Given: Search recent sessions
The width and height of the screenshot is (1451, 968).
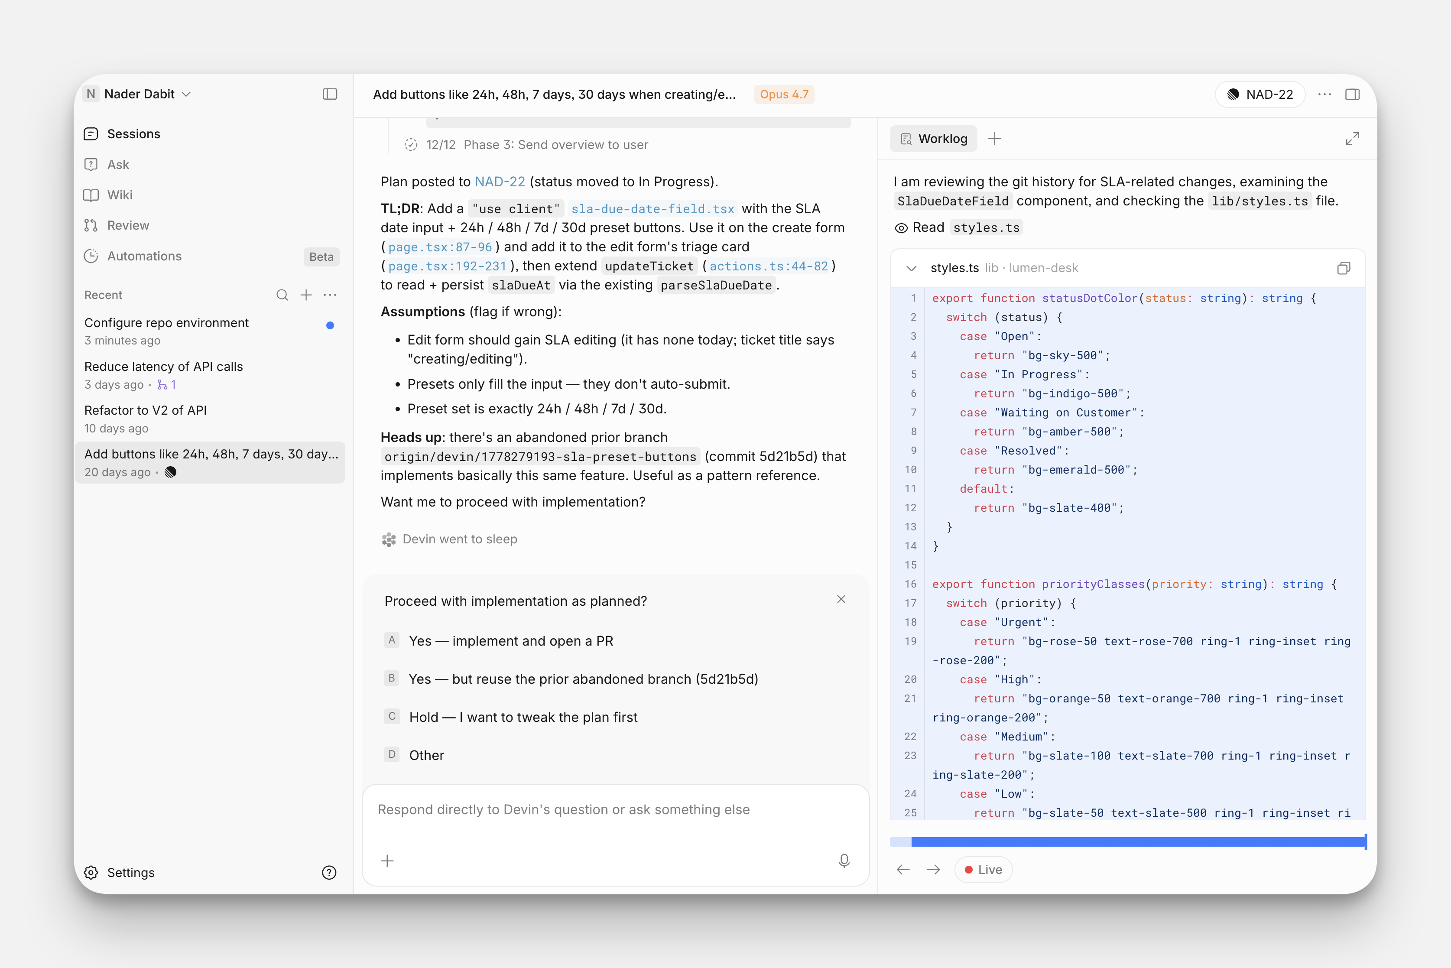Looking at the screenshot, I should (282, 295).
